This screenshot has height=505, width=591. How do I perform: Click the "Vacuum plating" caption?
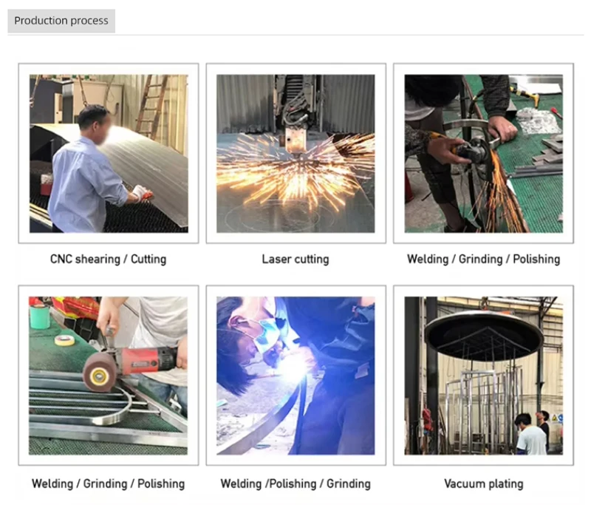(484, 484)
